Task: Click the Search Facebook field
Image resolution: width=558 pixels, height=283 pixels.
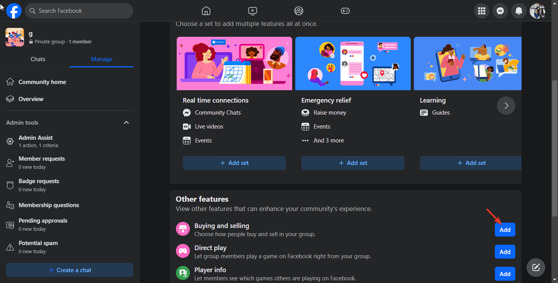Action: point(79,11)
